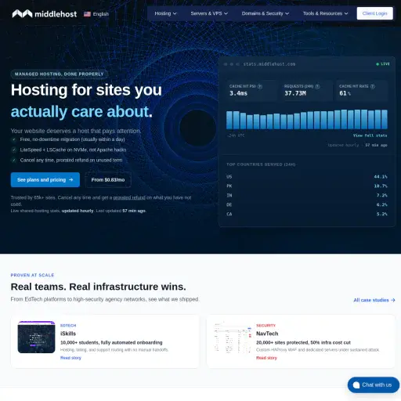
Task: Open the English language selector
Action: 96,14
